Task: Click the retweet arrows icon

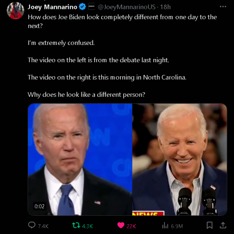Action: click(x=76, y=225)
